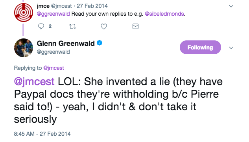Reply to jmce's tweet via speech bubble icon
The height and width of the screenshot is (142, 249).
41,26
